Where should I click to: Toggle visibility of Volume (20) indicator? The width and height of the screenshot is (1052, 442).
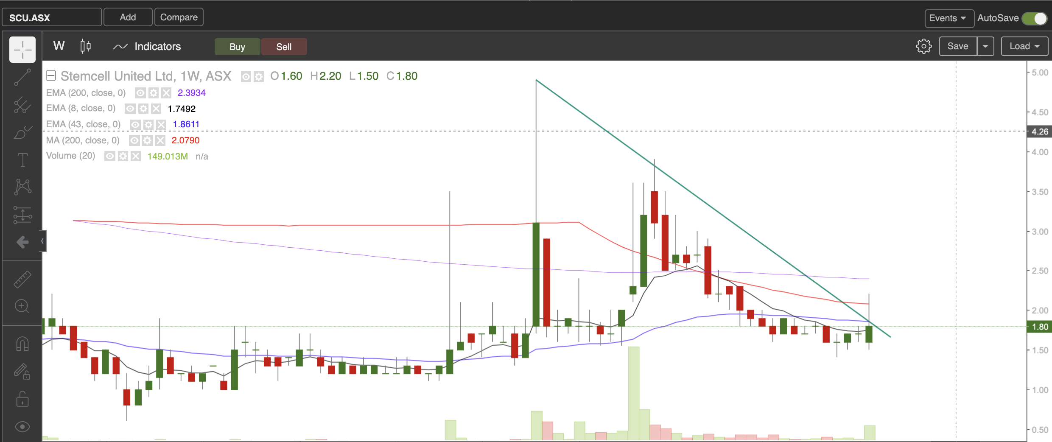[109, 157]
